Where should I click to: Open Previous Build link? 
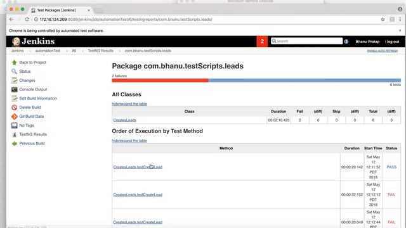[32, 144]
